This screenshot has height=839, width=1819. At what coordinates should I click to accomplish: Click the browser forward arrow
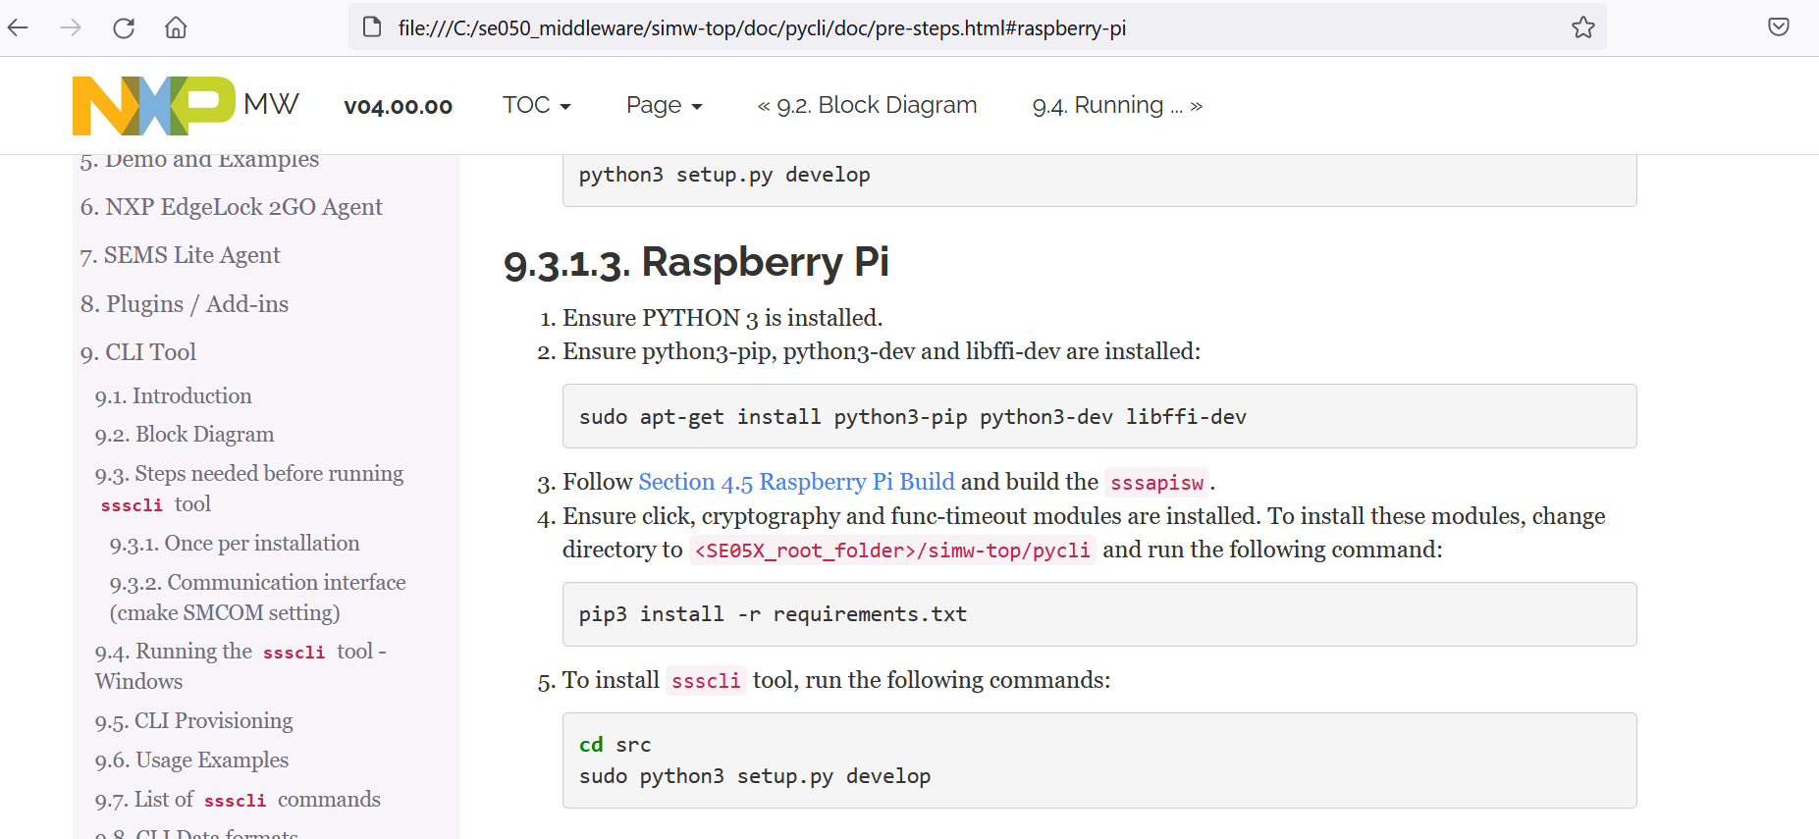click(x=71, y=27)
